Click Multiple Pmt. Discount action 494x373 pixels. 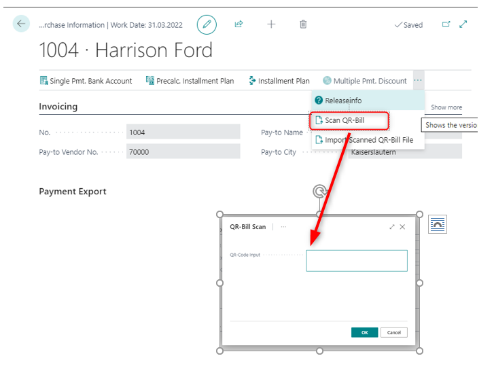(364, 81)
